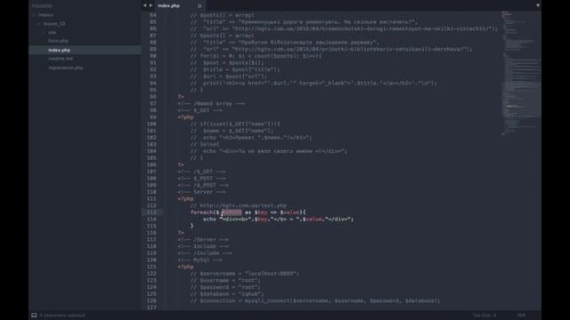The height and width of the screenshot is (320, 570).
Task: Place cursor on the foreach line
Action: (248, 212)
